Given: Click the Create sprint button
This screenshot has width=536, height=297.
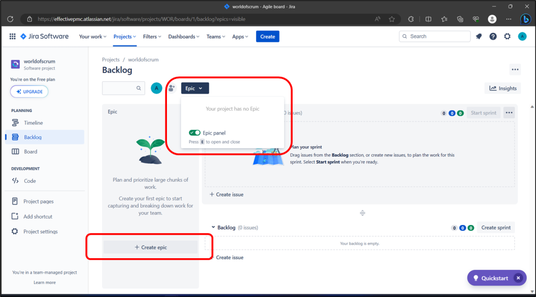Looking at the screenshot, I should (x=496, y=227).
